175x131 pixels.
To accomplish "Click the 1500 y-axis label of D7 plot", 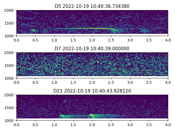I will point(9,65).
